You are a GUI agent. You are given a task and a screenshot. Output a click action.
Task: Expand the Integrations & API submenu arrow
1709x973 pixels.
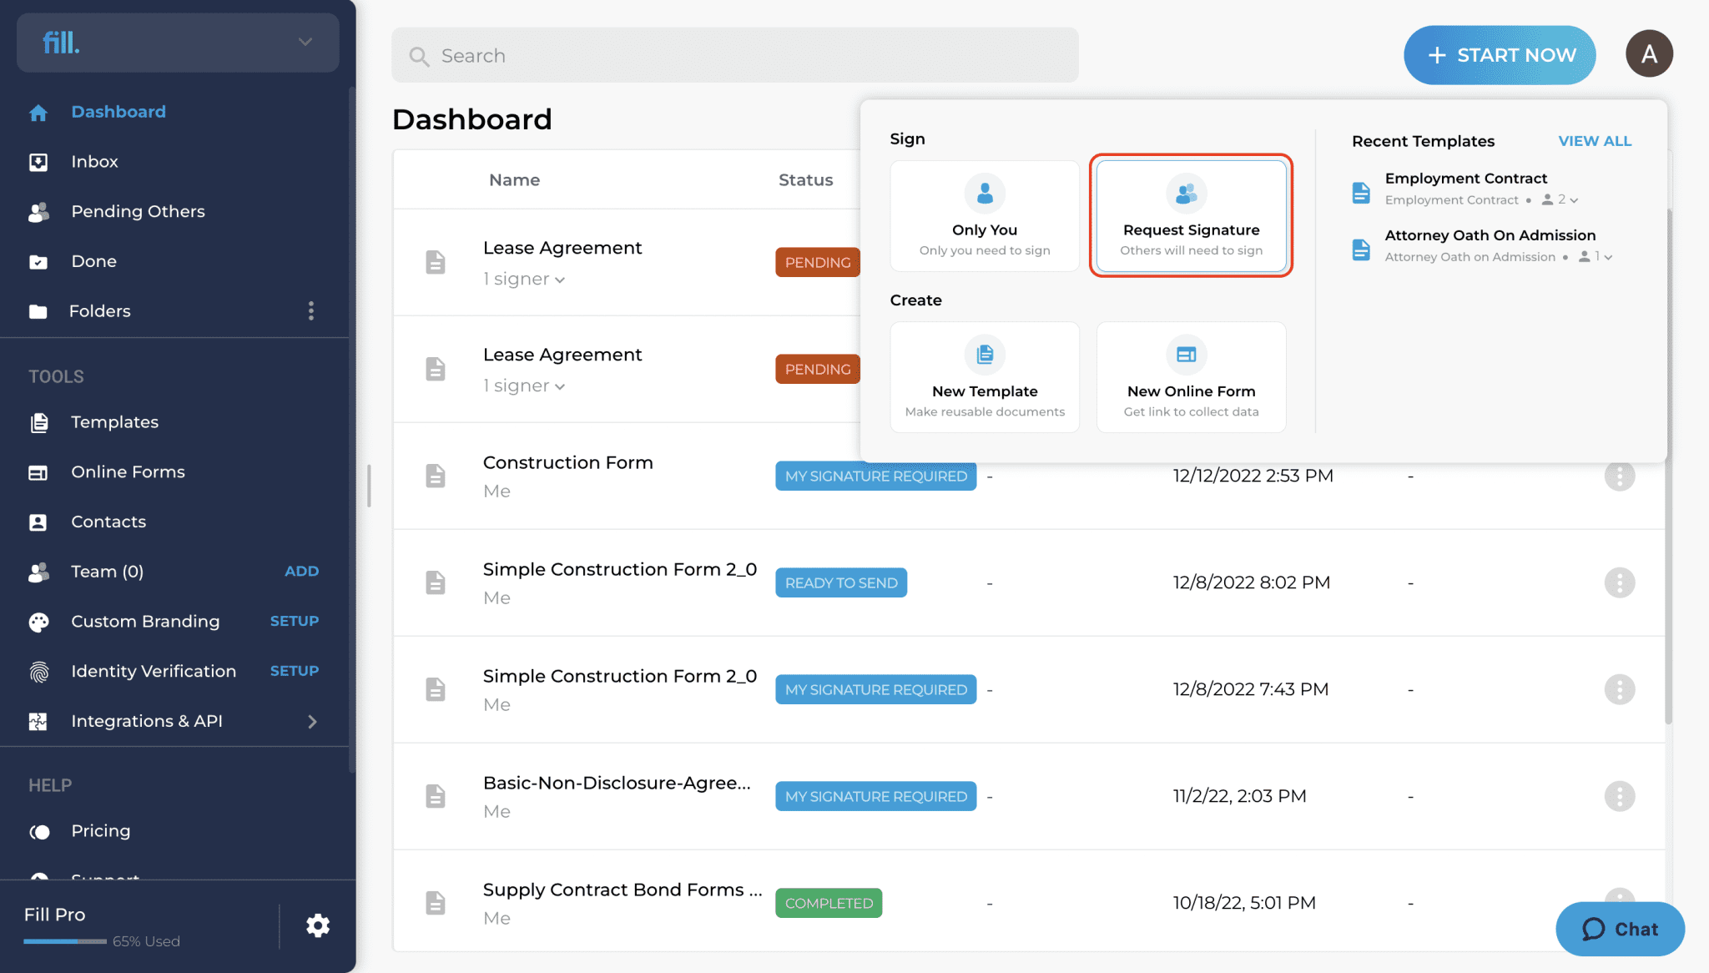coord(312,722)
